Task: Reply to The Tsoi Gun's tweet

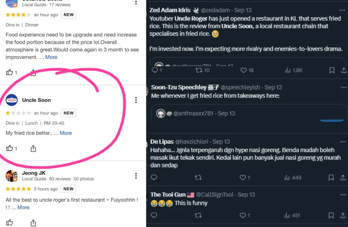Action: 154,215
